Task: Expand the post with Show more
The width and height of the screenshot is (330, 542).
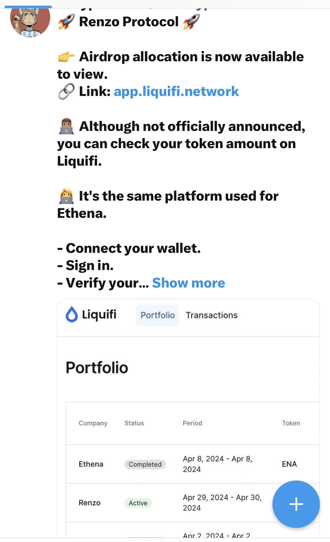Action: coord(189,283)
